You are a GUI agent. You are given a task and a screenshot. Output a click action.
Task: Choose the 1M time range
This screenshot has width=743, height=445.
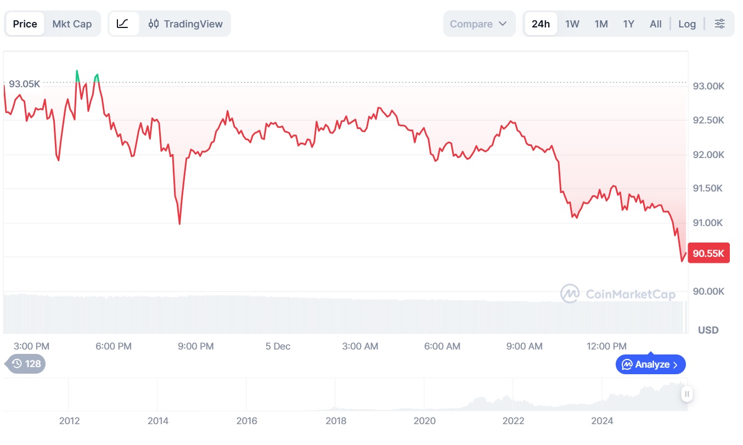pos(601,24)
